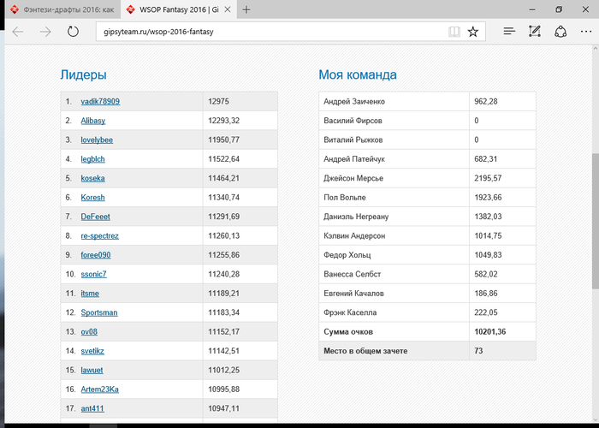The width and height of the screenshot is (599, 428).
Task: Click the scrollbar up arrow
Action: (x=596, y=49)
